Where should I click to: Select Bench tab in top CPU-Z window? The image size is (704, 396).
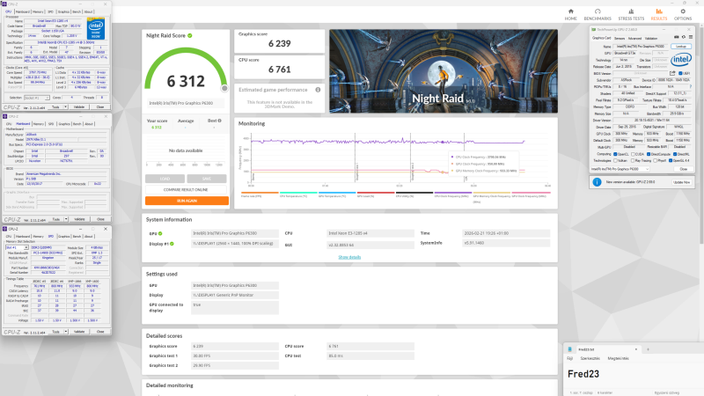coord(77,11)
